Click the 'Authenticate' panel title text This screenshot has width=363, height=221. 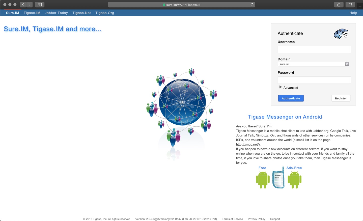290,33
